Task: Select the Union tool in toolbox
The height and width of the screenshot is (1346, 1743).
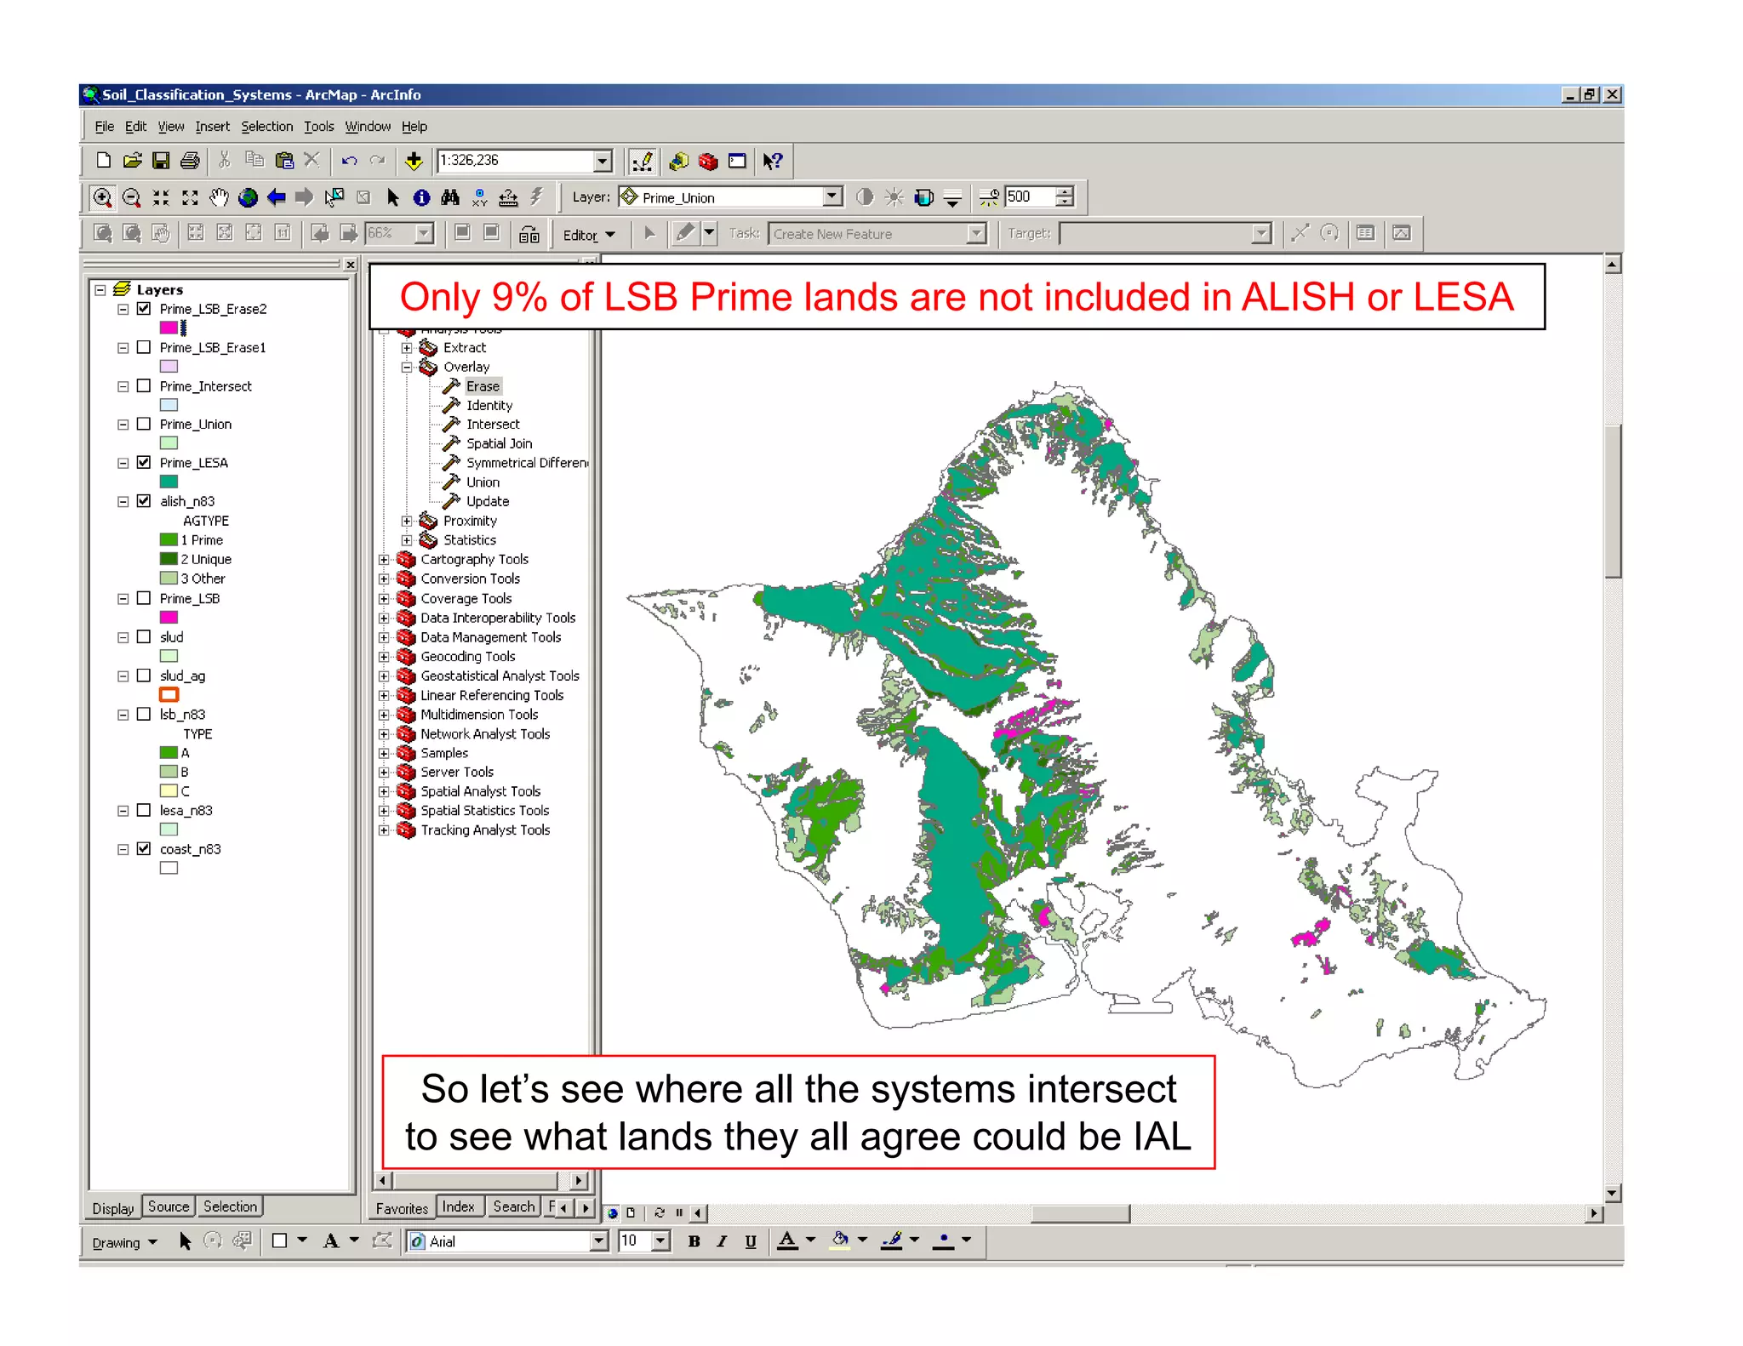Action: click(x=483, y=482)
